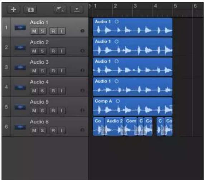Solo the Audio 4 track
The height and width of the screenshot is (180, 204).
tap(42, 91)
